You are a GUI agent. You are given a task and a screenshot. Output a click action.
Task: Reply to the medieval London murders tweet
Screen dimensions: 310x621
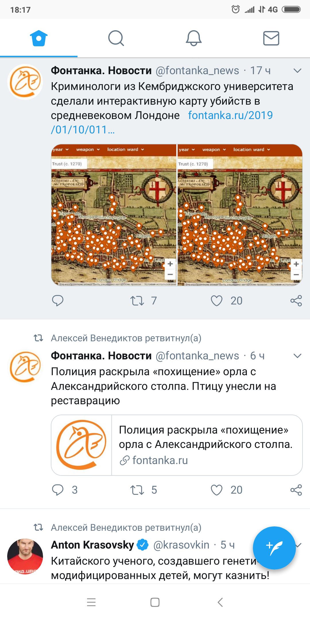click(x=58, y=301)
